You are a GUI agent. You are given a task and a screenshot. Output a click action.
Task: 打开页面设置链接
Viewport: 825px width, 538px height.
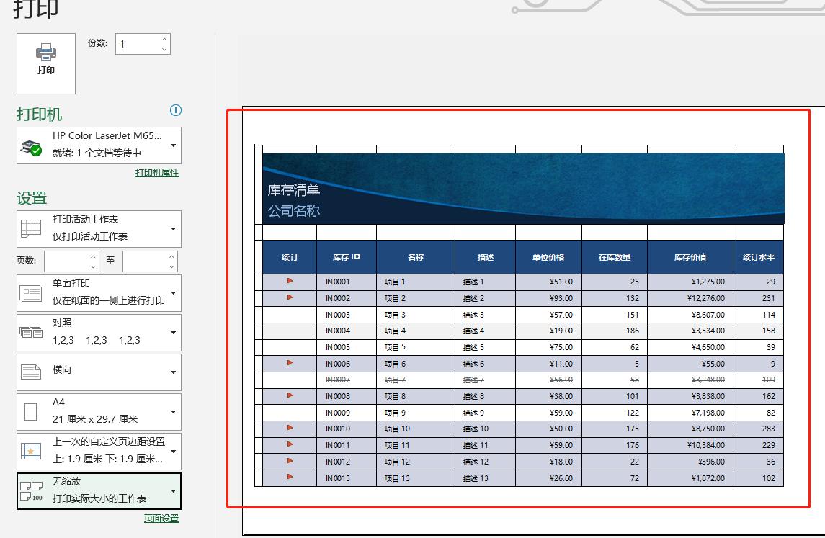(x=161, y=518)
